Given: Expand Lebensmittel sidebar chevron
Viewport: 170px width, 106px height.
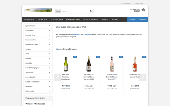Looking at the screenshot, I should click(x=49, y=91).
